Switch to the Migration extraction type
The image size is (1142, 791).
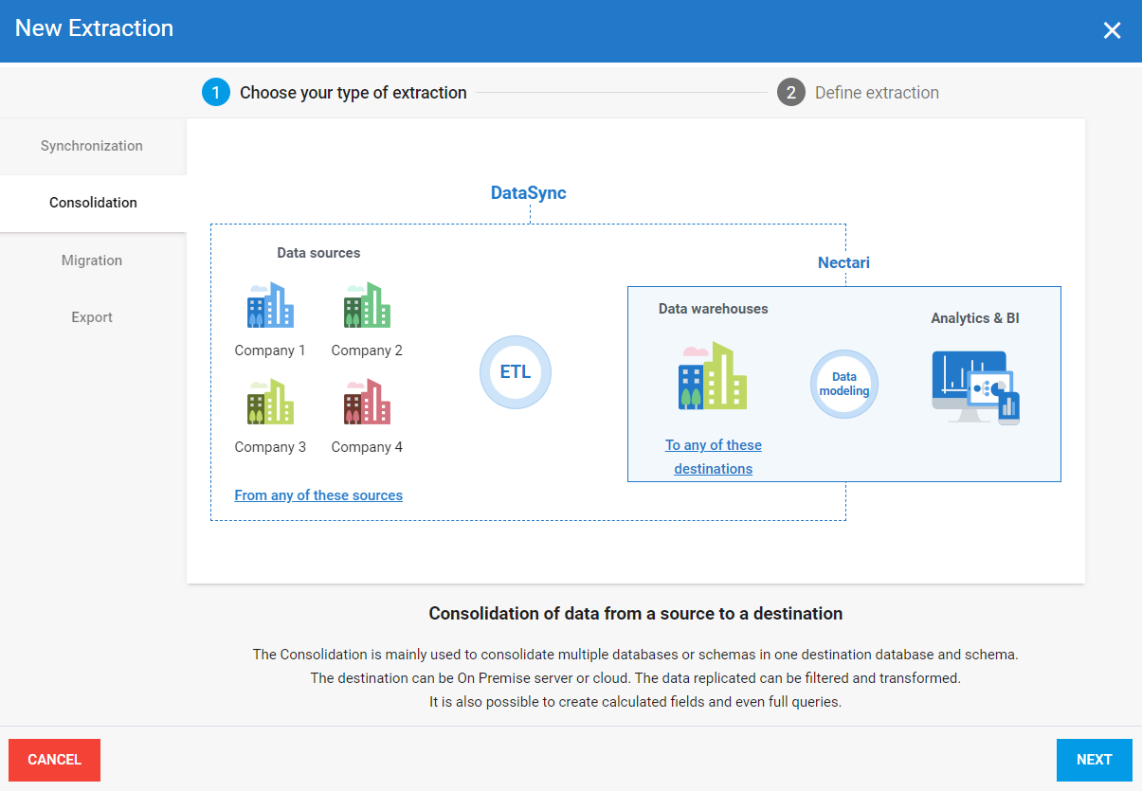92,261
